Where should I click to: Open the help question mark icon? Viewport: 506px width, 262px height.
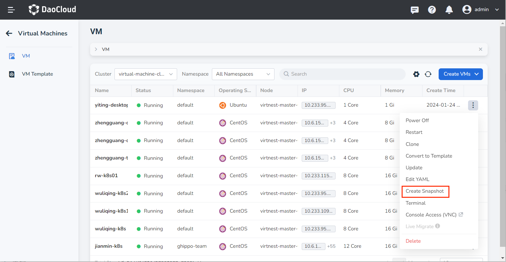coord(432,10)
